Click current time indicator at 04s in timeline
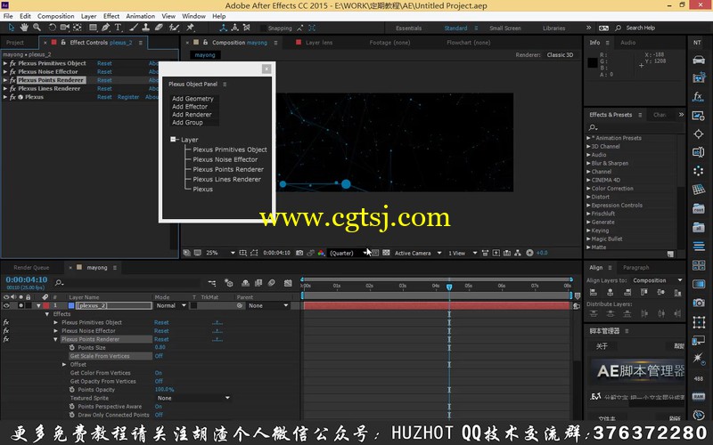This screenshot has width=713, height=445. click(x=449, y=287)
